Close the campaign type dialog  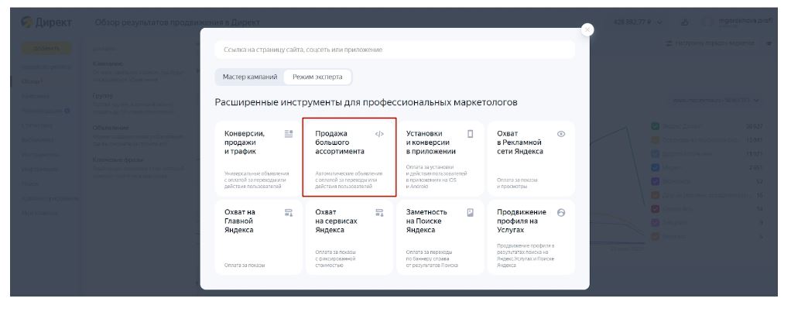tap(587, 29)
